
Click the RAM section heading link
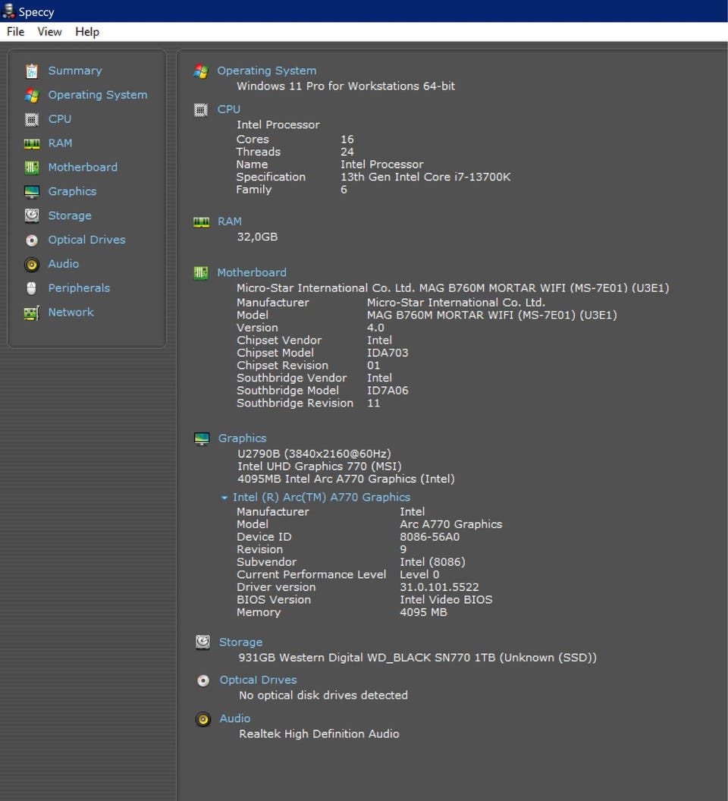click(229, 221)
